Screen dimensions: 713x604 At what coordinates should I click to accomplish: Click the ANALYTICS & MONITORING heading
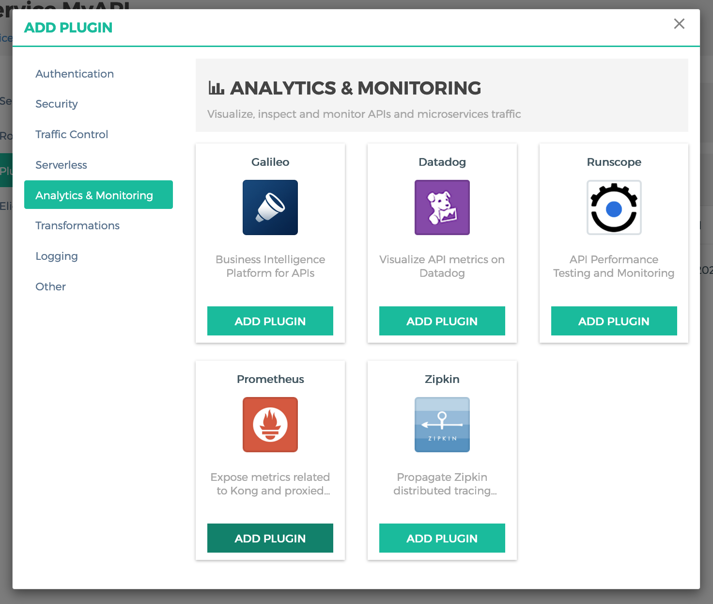point(356,88)
